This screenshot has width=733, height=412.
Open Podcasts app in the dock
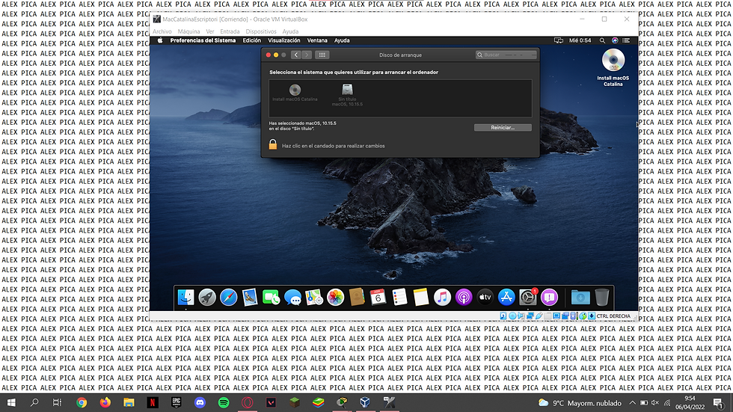coord(464,297)
